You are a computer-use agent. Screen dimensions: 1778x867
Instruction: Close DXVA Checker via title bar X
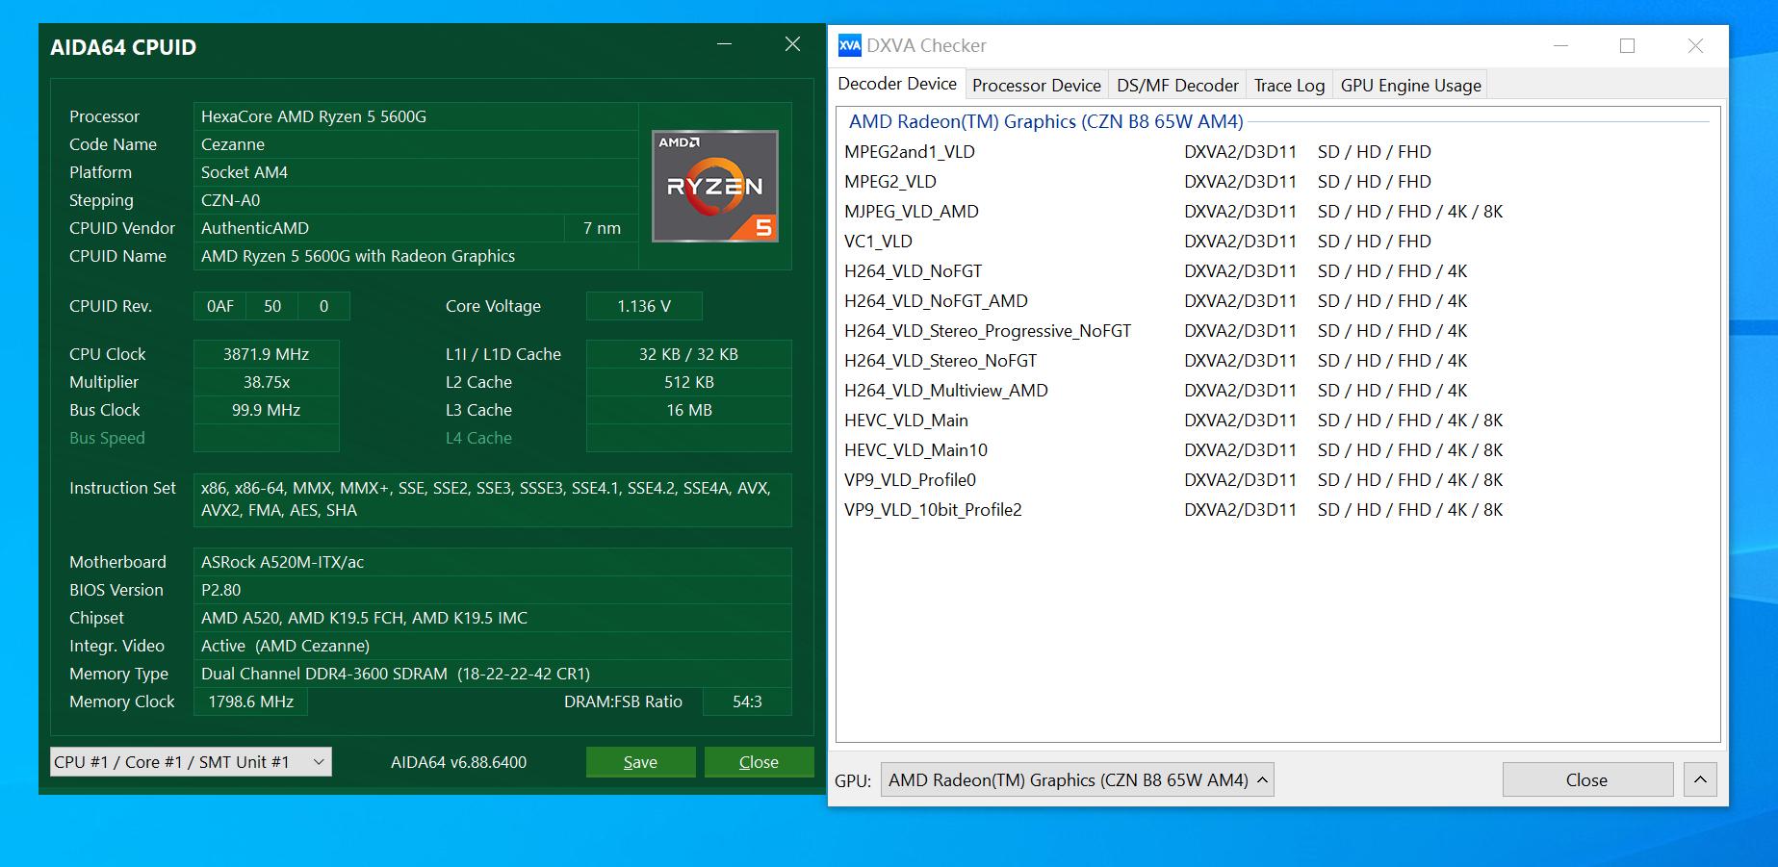(x=1695, y=45)
